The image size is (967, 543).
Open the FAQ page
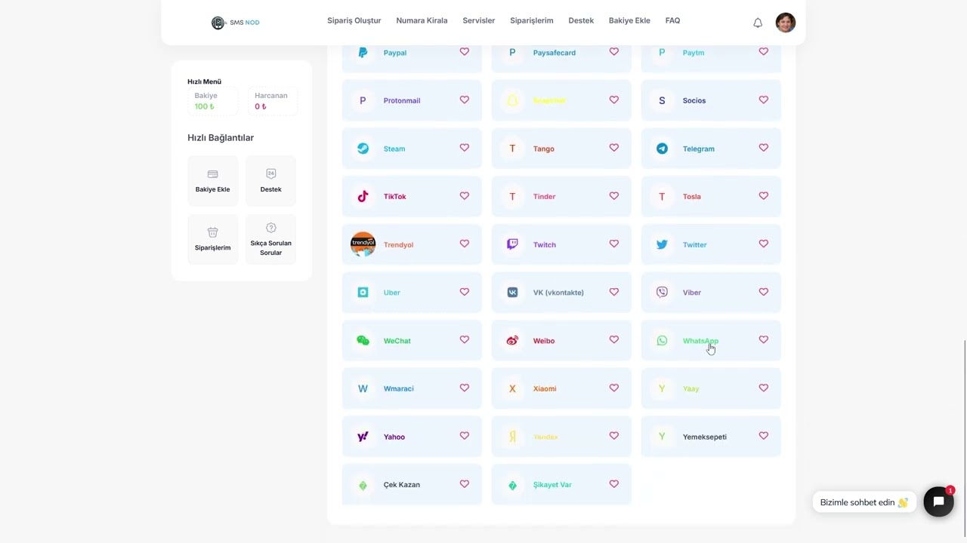[x=672, y=20]
